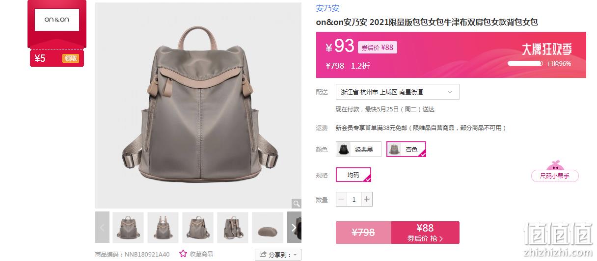View the first backpack thumbnail
Image resolution: width=597 pixels, height=261 pixels.
pyautogui.click(x=128, y=227)
